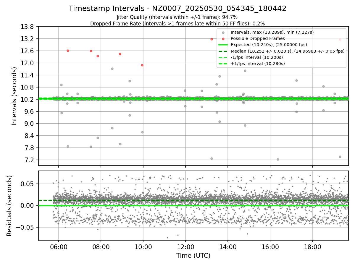Click the 06:00 time tick label
The image size is (355, 266).
pyautogui.click(x=59, y=247)
